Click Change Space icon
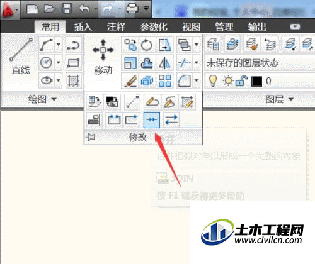This screenshot has height=264, width=315. click(x=112, y=102)
